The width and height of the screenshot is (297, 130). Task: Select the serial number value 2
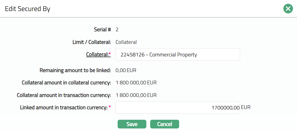tap(117, 29)
